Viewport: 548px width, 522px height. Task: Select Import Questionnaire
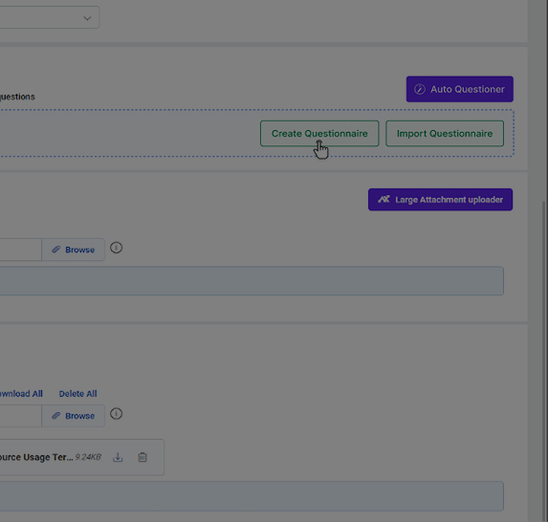(x=445, y=134)
